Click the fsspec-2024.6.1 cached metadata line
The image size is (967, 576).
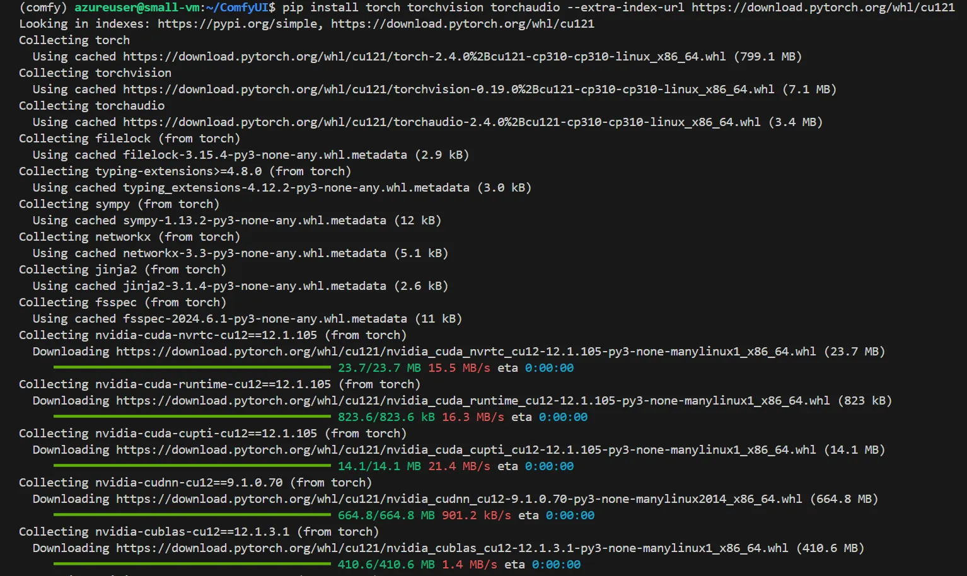pyautogui.click(x=248, y=319)
